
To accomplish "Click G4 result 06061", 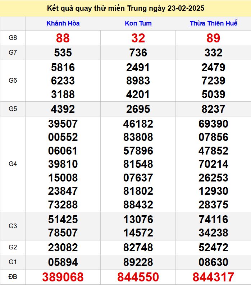I will [63, 151].
